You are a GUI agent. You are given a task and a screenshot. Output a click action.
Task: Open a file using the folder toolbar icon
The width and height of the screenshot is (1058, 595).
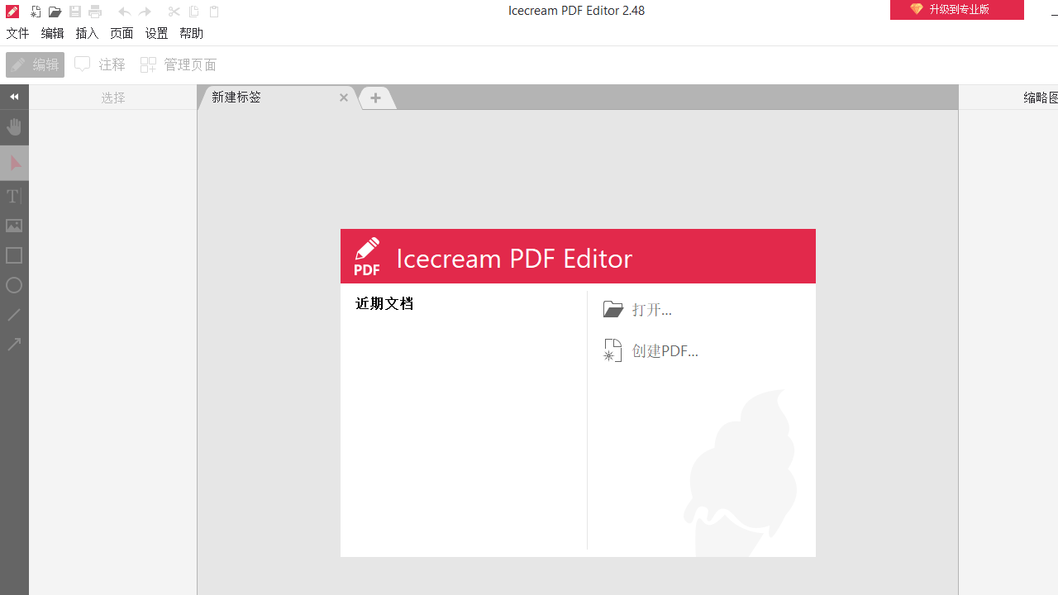(55, 11)
